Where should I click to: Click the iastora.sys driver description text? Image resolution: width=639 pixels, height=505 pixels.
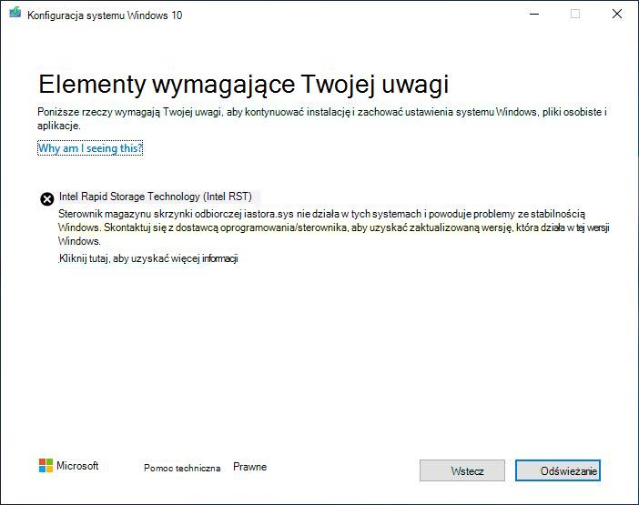333,227
